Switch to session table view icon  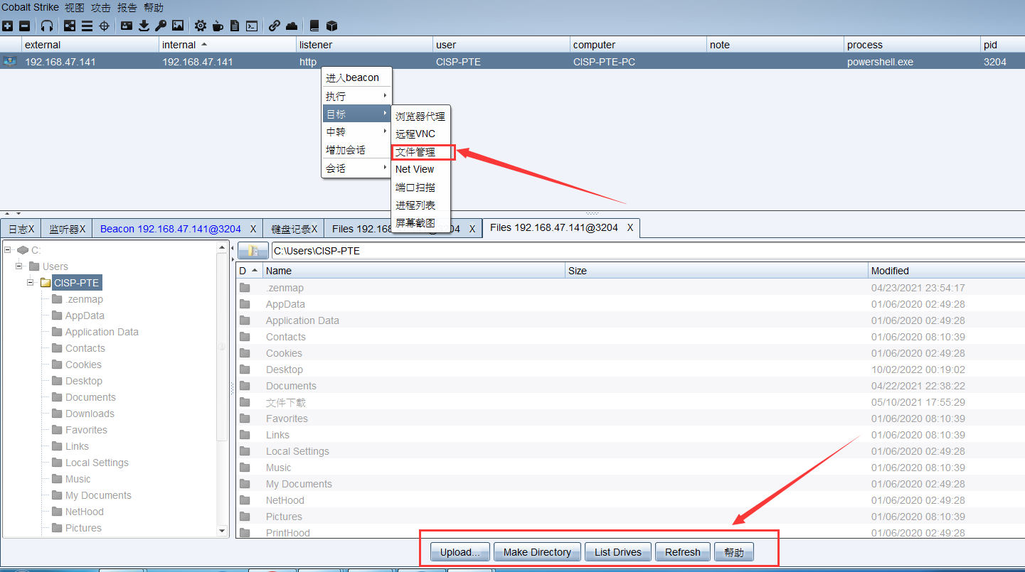click(87, 26)
